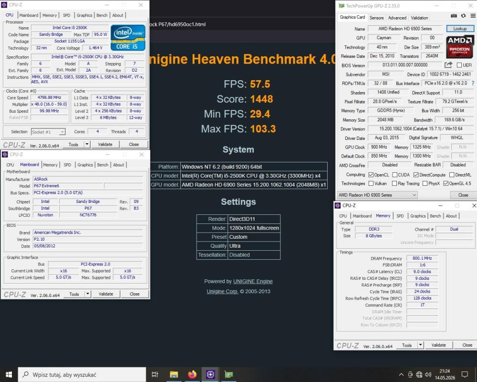477x382 pixels.
Task: Click the Bus Interface question mark in GPU-Z
Action: (473, 83)
